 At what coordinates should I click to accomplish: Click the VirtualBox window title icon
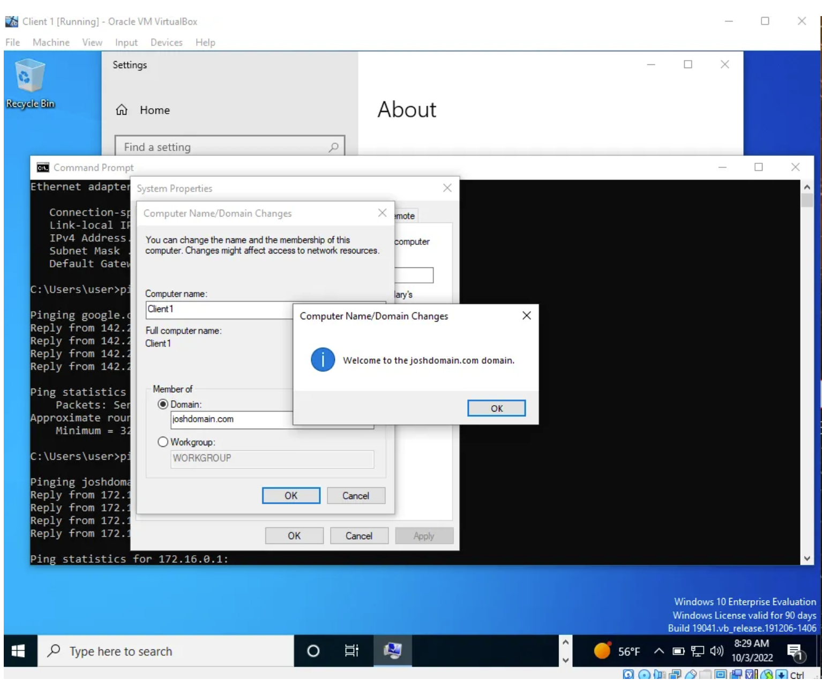[x=12, y=21]
